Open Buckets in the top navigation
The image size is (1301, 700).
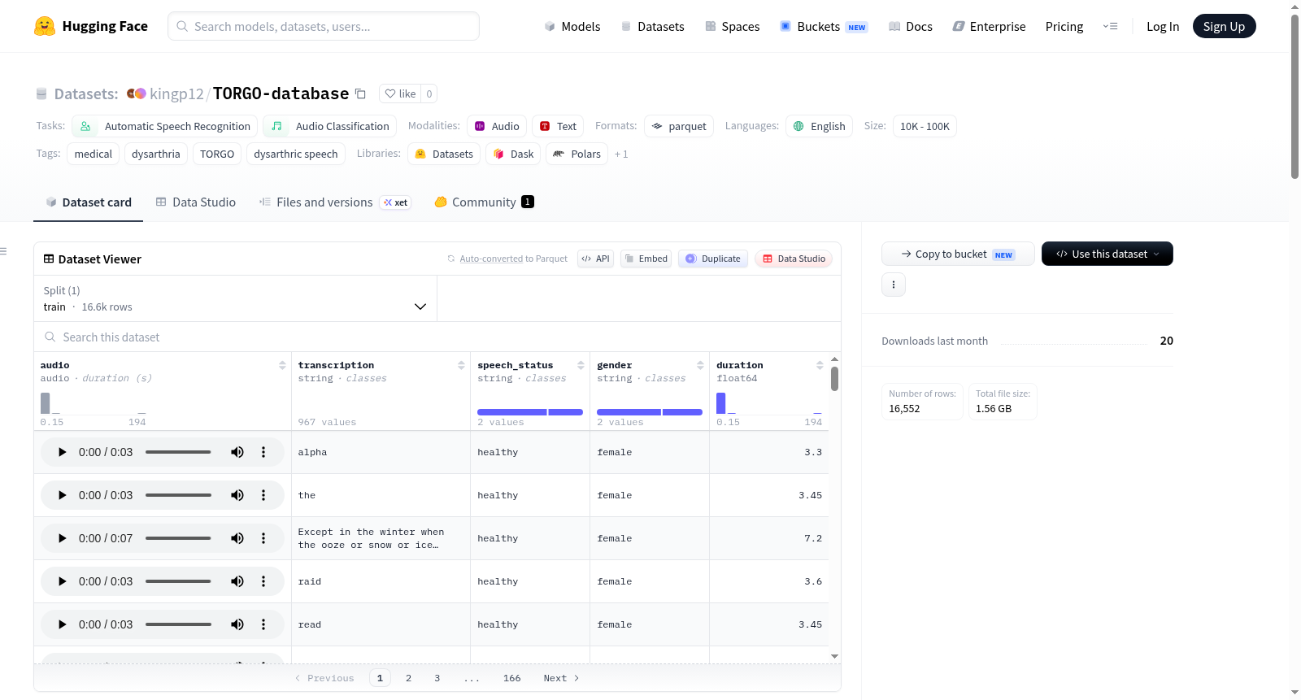pos(824,27)
